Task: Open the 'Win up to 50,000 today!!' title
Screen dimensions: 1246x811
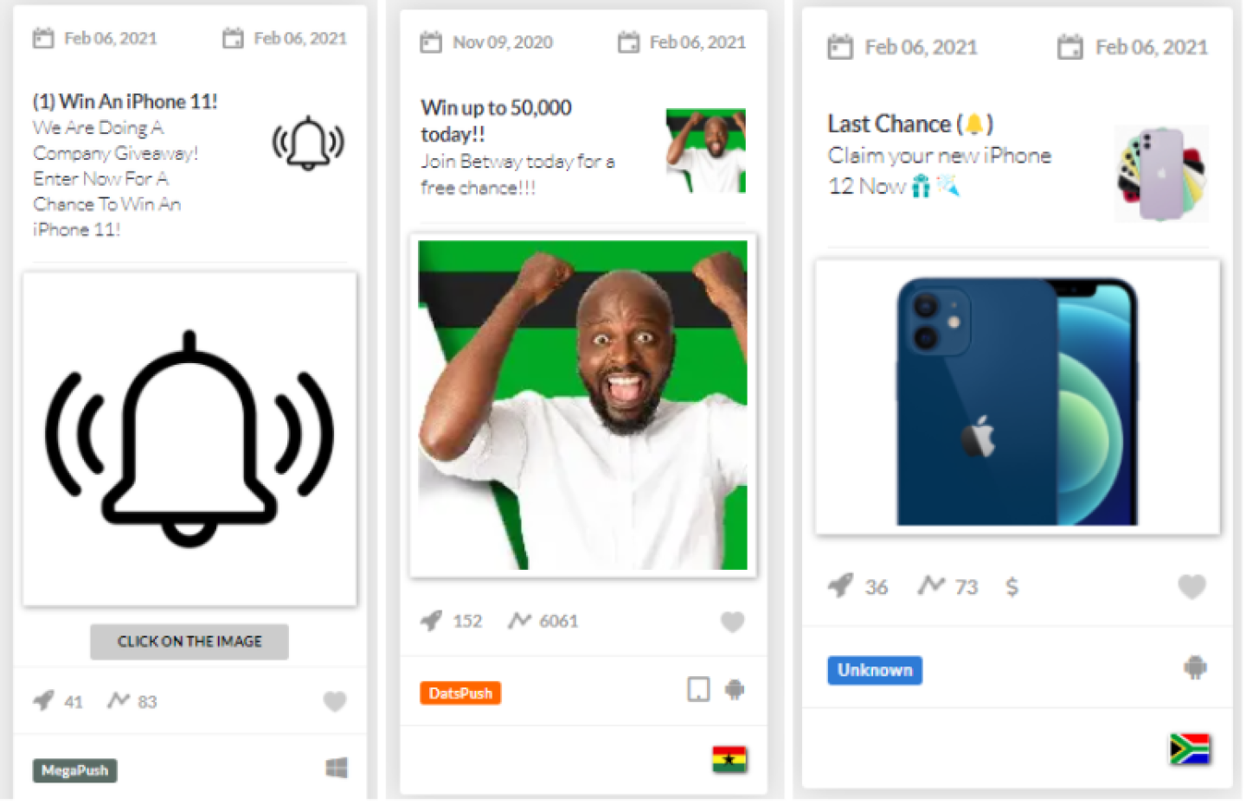Action: click(496, 121)
